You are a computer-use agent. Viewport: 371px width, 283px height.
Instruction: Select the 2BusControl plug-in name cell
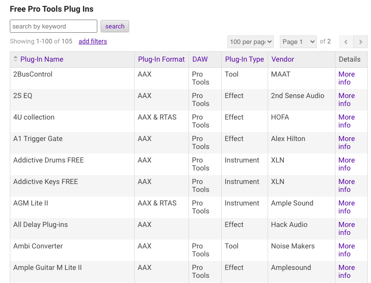[72, 78]
